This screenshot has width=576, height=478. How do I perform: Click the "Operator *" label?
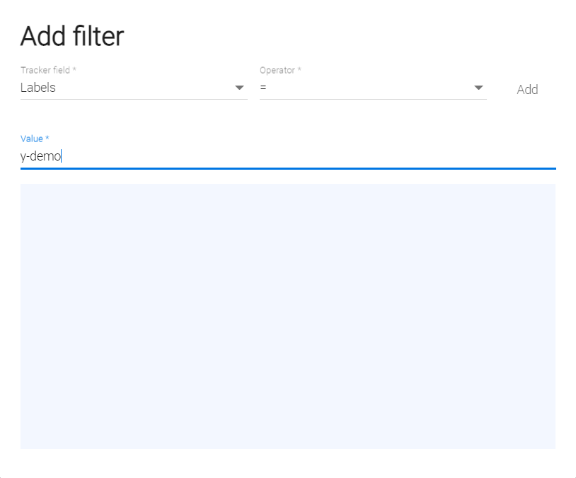(x=280, y=71)
